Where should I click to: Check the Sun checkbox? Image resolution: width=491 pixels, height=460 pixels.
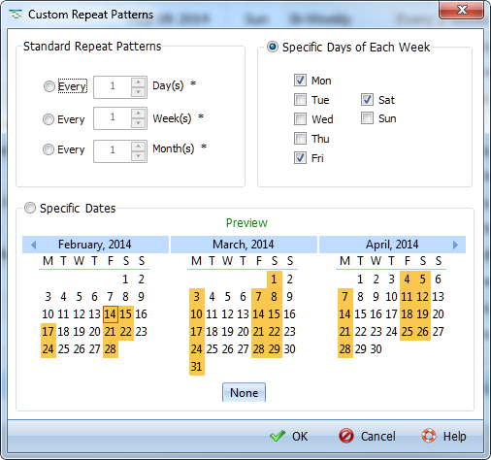coord(367,118)
